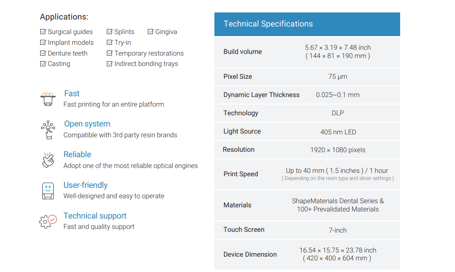Screen dimensions: 455x272
Task: Click the Technical Specifications blue header
Action: tap(307, 24)
